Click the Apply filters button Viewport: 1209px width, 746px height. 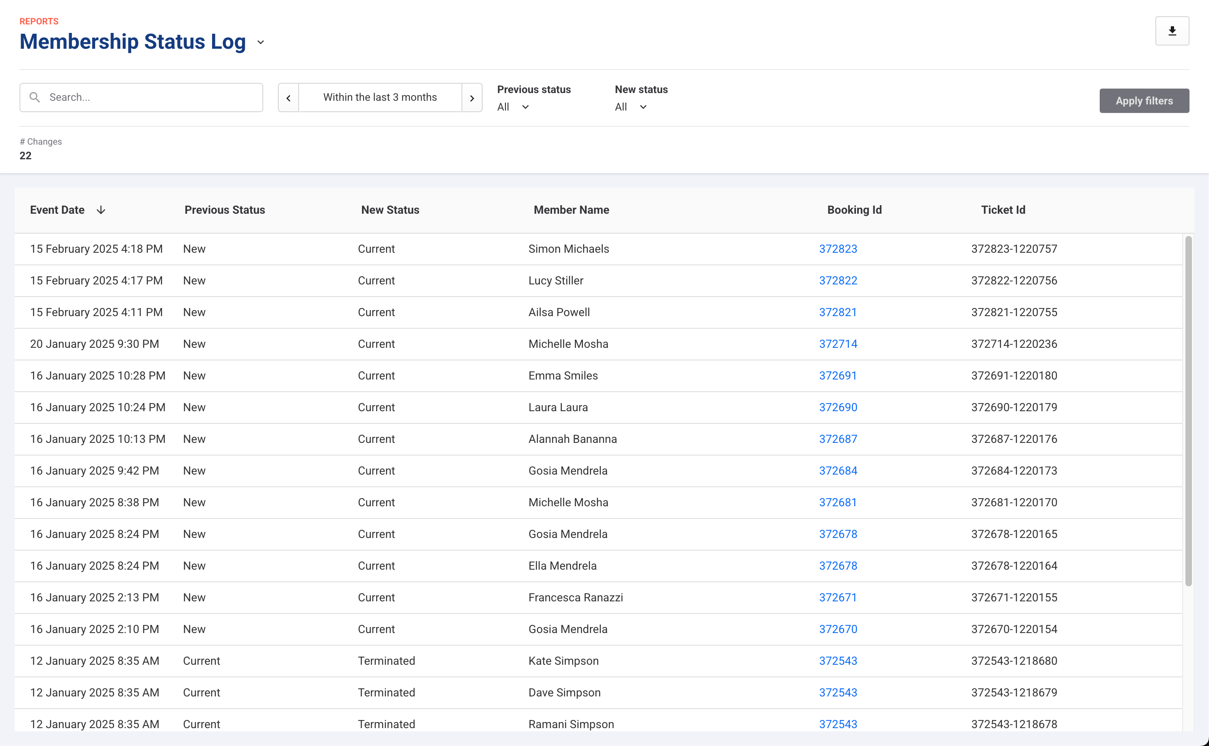[1144, 101]
